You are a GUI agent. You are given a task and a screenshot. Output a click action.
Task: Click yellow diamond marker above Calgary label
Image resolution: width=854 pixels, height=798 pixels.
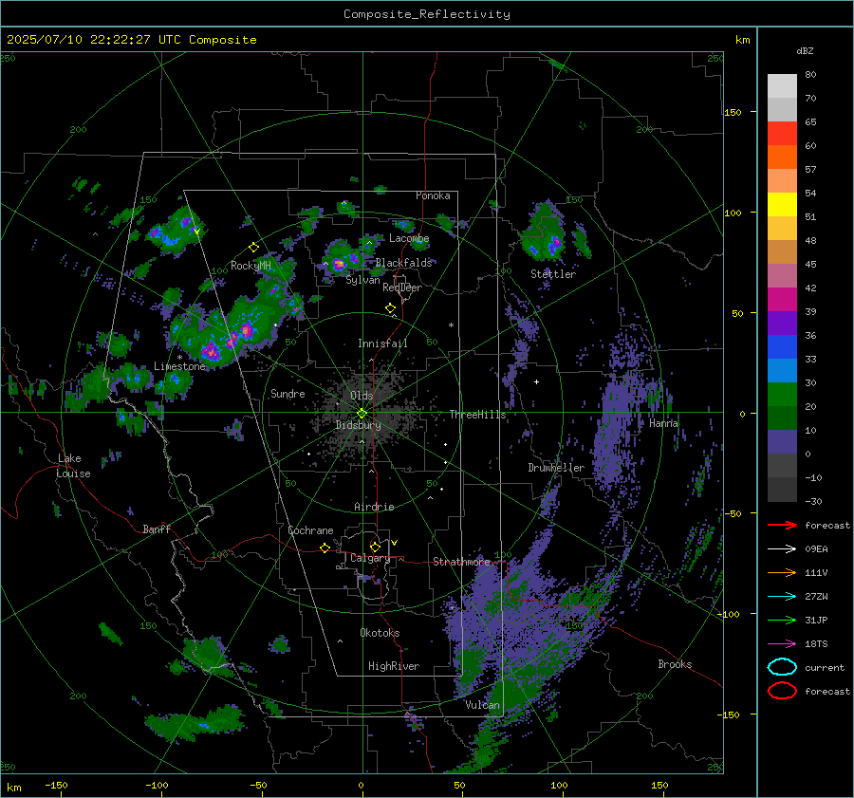pos(375,547)
